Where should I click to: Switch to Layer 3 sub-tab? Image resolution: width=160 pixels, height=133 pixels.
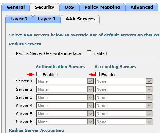tap(47, 19)
